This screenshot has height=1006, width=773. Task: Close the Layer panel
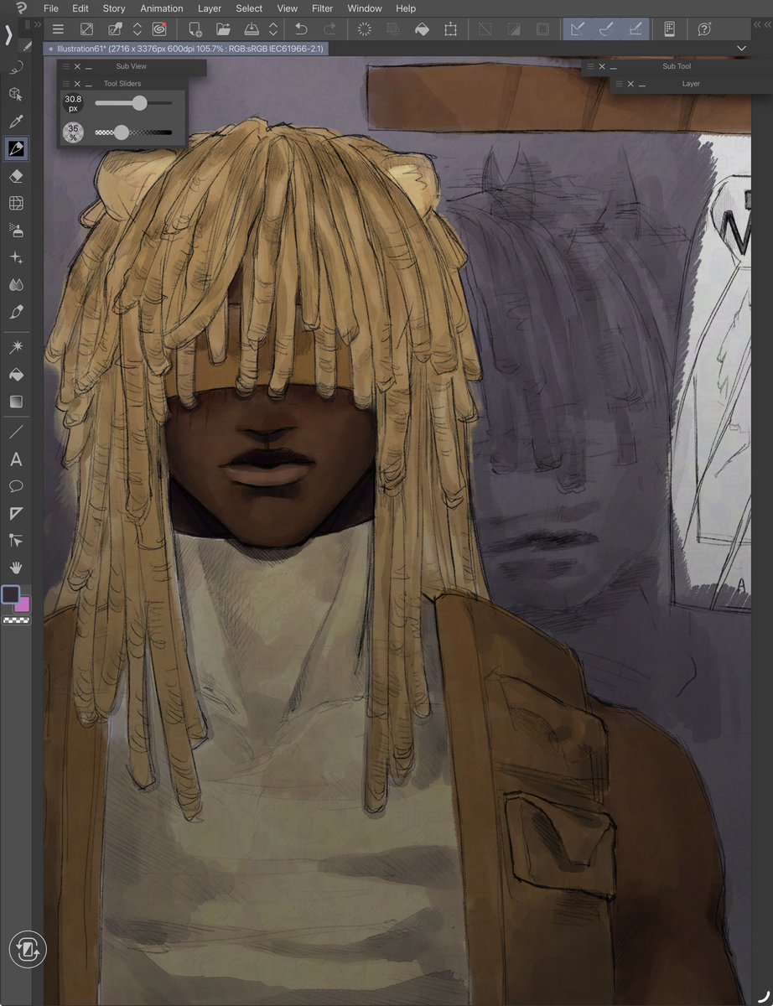pyautogui.click(x=630, y=84)
